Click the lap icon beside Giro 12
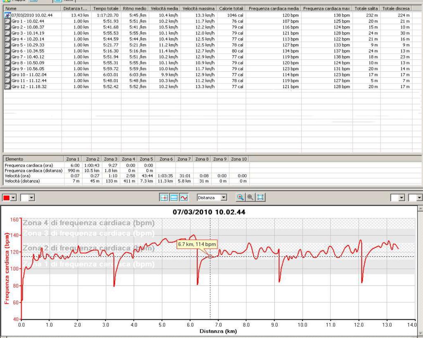The image size is (423, 338). 7,87
